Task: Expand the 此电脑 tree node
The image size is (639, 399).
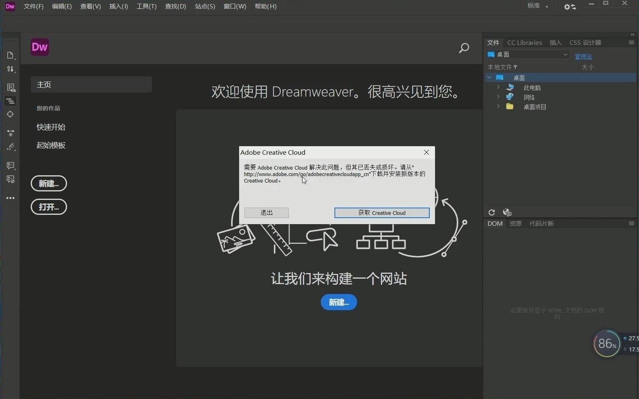Action: tap(498, 87)
